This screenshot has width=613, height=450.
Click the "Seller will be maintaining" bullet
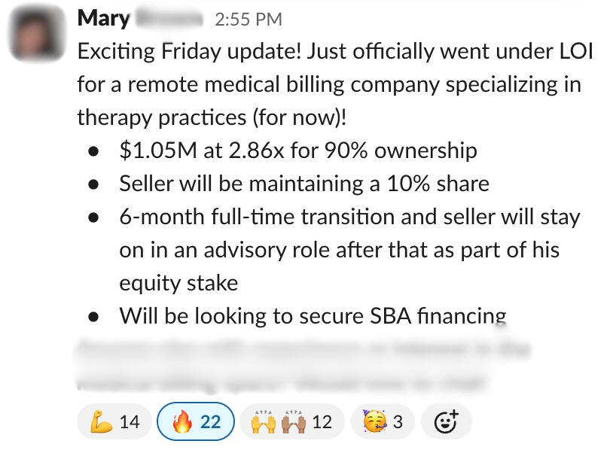pos(303,184)
